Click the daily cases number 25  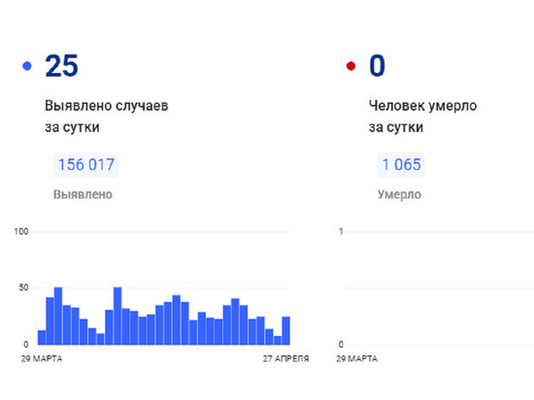pyautogui.click(x=61, y=66)
